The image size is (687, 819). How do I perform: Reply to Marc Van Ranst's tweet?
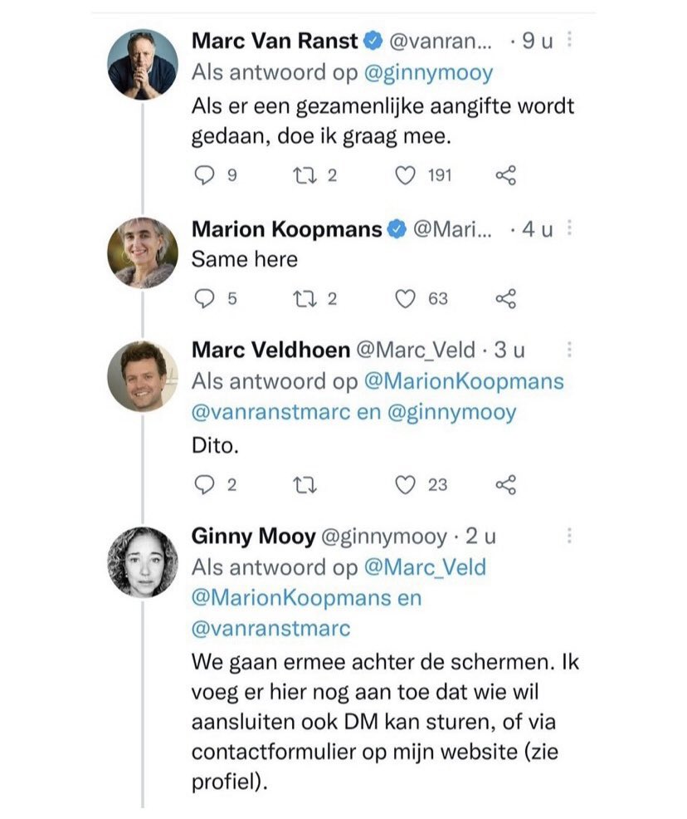(204, 175)
